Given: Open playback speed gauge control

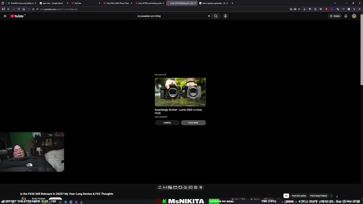Looking at the screenshot, I should click(185, 187).
